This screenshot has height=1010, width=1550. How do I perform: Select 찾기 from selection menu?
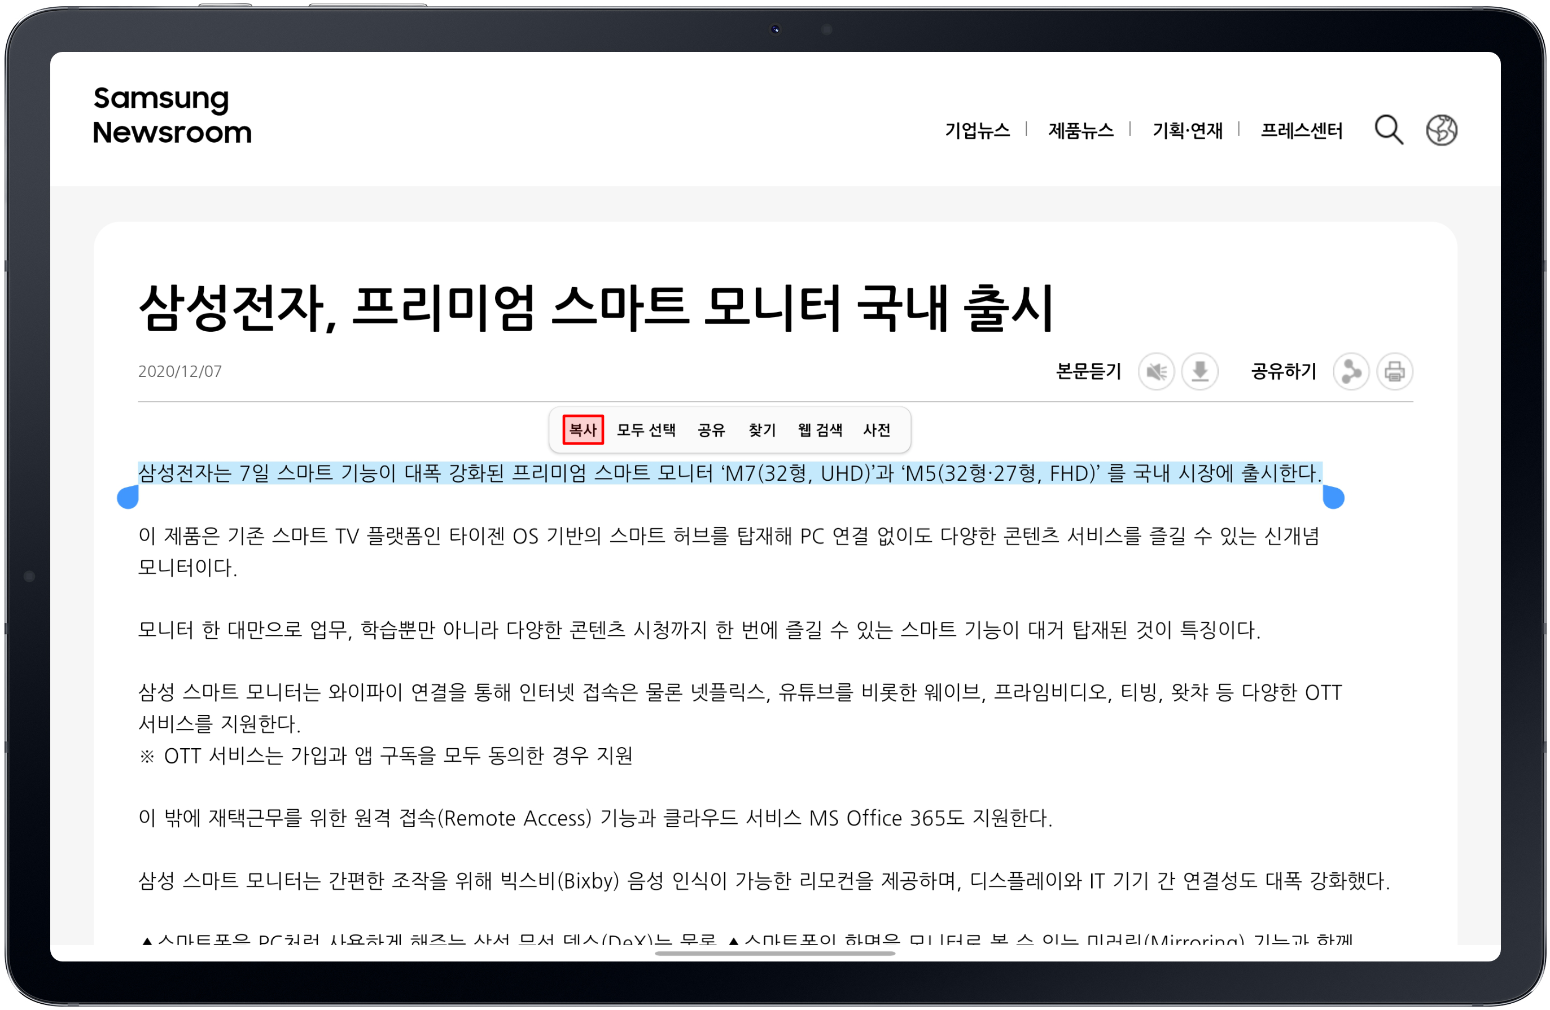pos(762,430)
